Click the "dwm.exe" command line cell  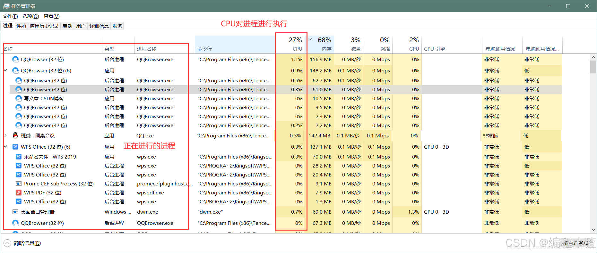210,212
